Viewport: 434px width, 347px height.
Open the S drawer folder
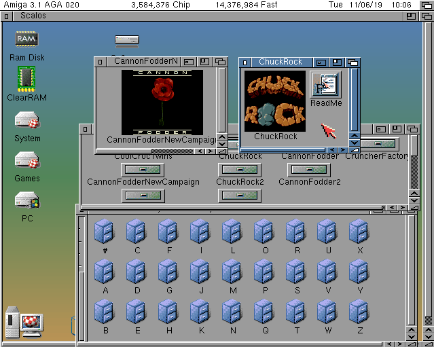click(x=295, y=271)
